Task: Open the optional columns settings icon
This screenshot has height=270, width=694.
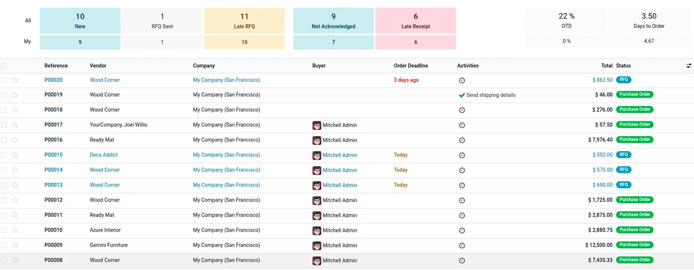Action: click(x=689, y=66)
